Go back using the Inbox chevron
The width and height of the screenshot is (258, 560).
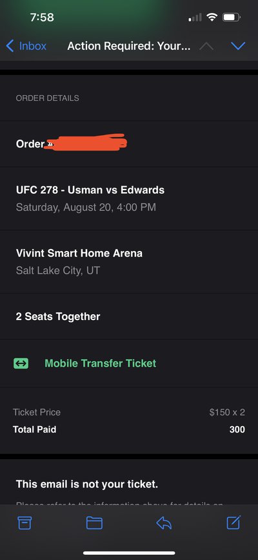click(x=10, y=46)
